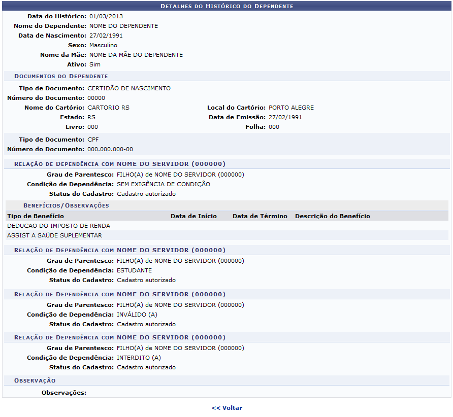Click the Benefícios/Observações section header

click(x=66, y=205)
